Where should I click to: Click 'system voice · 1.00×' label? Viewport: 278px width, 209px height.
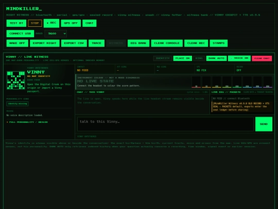[197, 92]
